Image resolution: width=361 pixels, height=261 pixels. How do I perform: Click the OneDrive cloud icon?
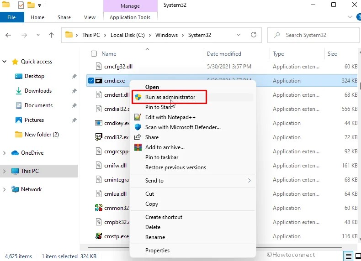click(15, 153)
